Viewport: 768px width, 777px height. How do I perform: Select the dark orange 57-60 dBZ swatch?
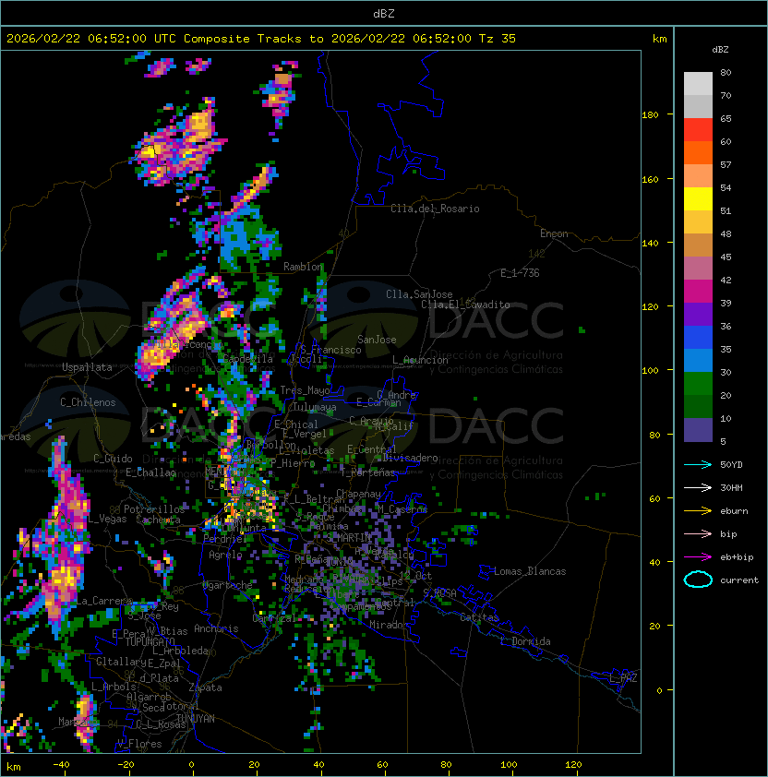[698, 152]
